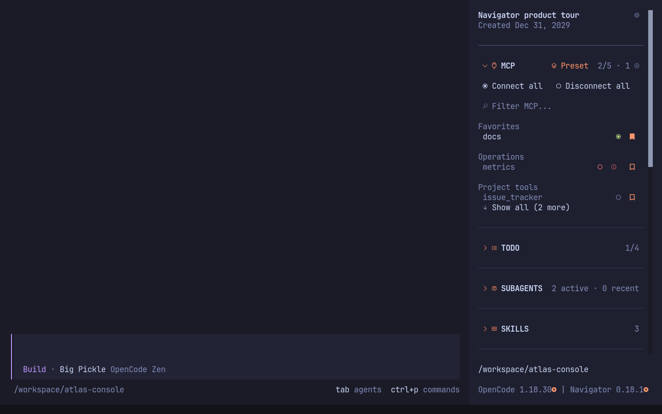
Task: Expand the SUBAGENTS section chevron
Action: coord(485,288)
